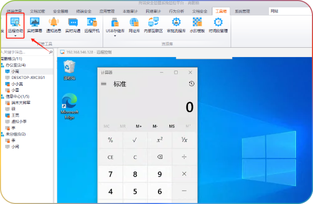This screenshot has height=204, width=313.
Task: Open the 时间段管理 time period manager
Action: 218,25
